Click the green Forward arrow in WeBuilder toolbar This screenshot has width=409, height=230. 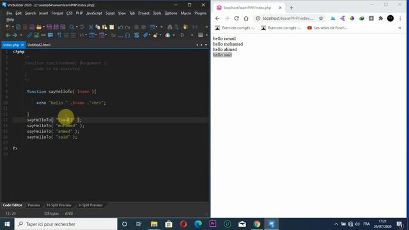[x=15, y=35]
